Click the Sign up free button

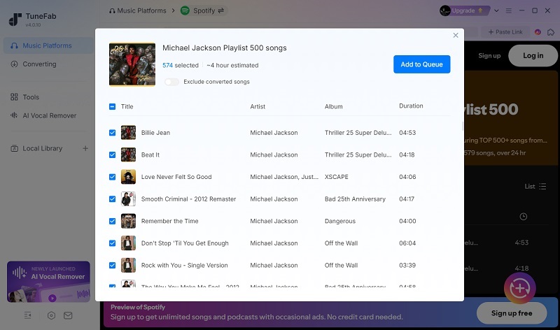tap(512, 313)
